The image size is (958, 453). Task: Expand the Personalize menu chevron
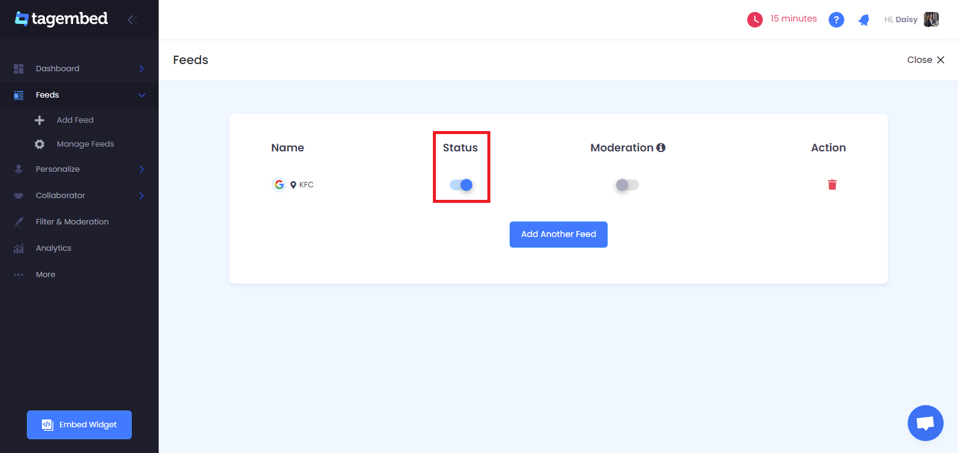point(142,169)
